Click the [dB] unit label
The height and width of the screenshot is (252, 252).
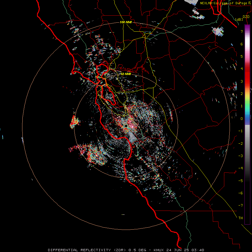(239, 20)
